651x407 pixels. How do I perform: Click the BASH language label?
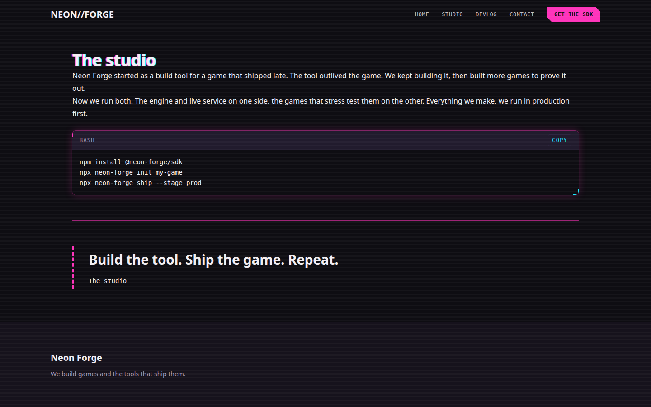point(87,140)
